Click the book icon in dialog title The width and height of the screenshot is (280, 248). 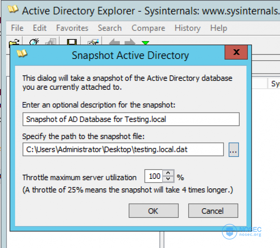22,54
